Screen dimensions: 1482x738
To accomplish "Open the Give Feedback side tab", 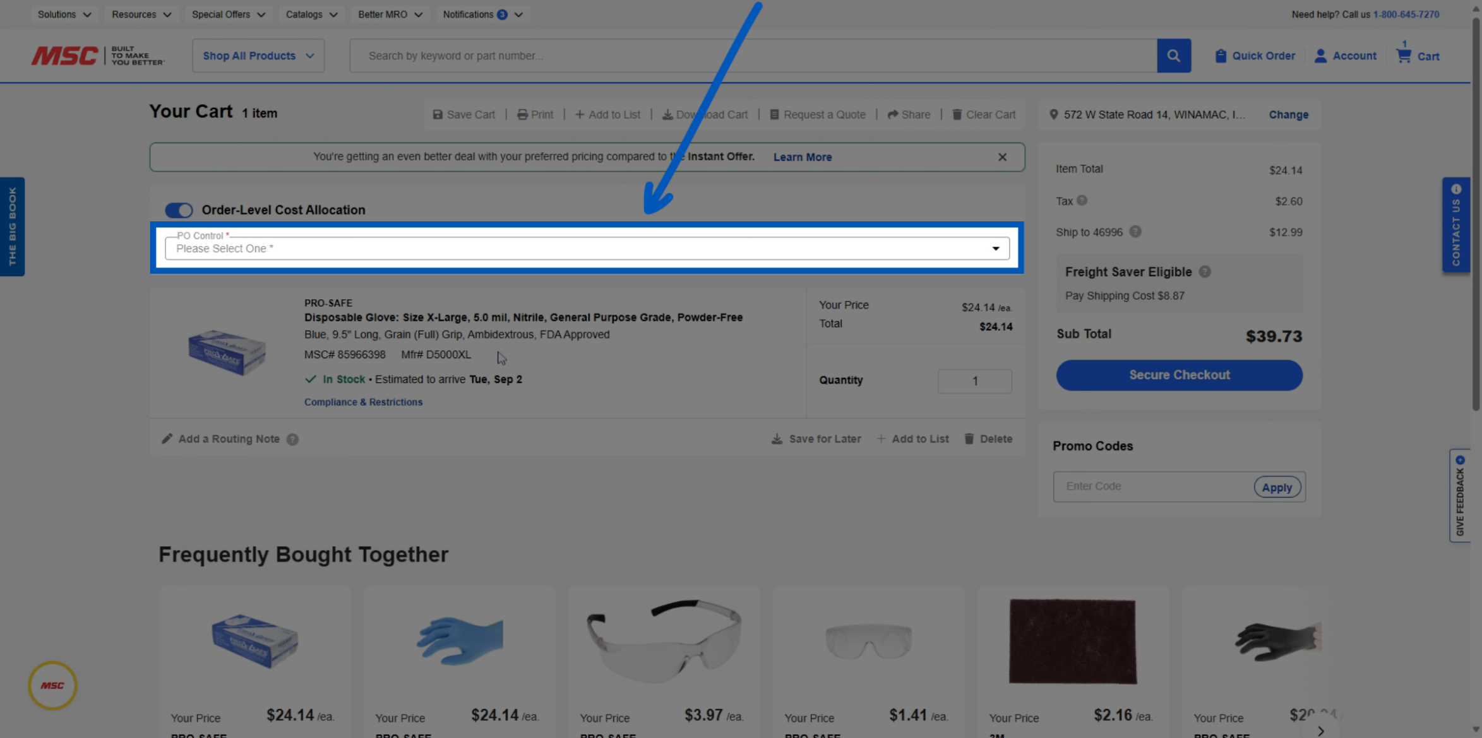I will 1459,495.
